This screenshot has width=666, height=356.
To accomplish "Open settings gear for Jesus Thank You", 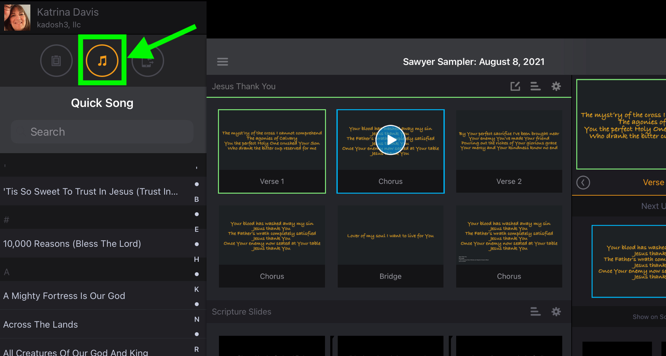I will click(x=556, y=86).
